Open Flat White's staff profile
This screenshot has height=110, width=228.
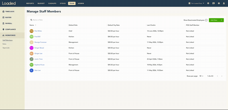pos(38,31)
